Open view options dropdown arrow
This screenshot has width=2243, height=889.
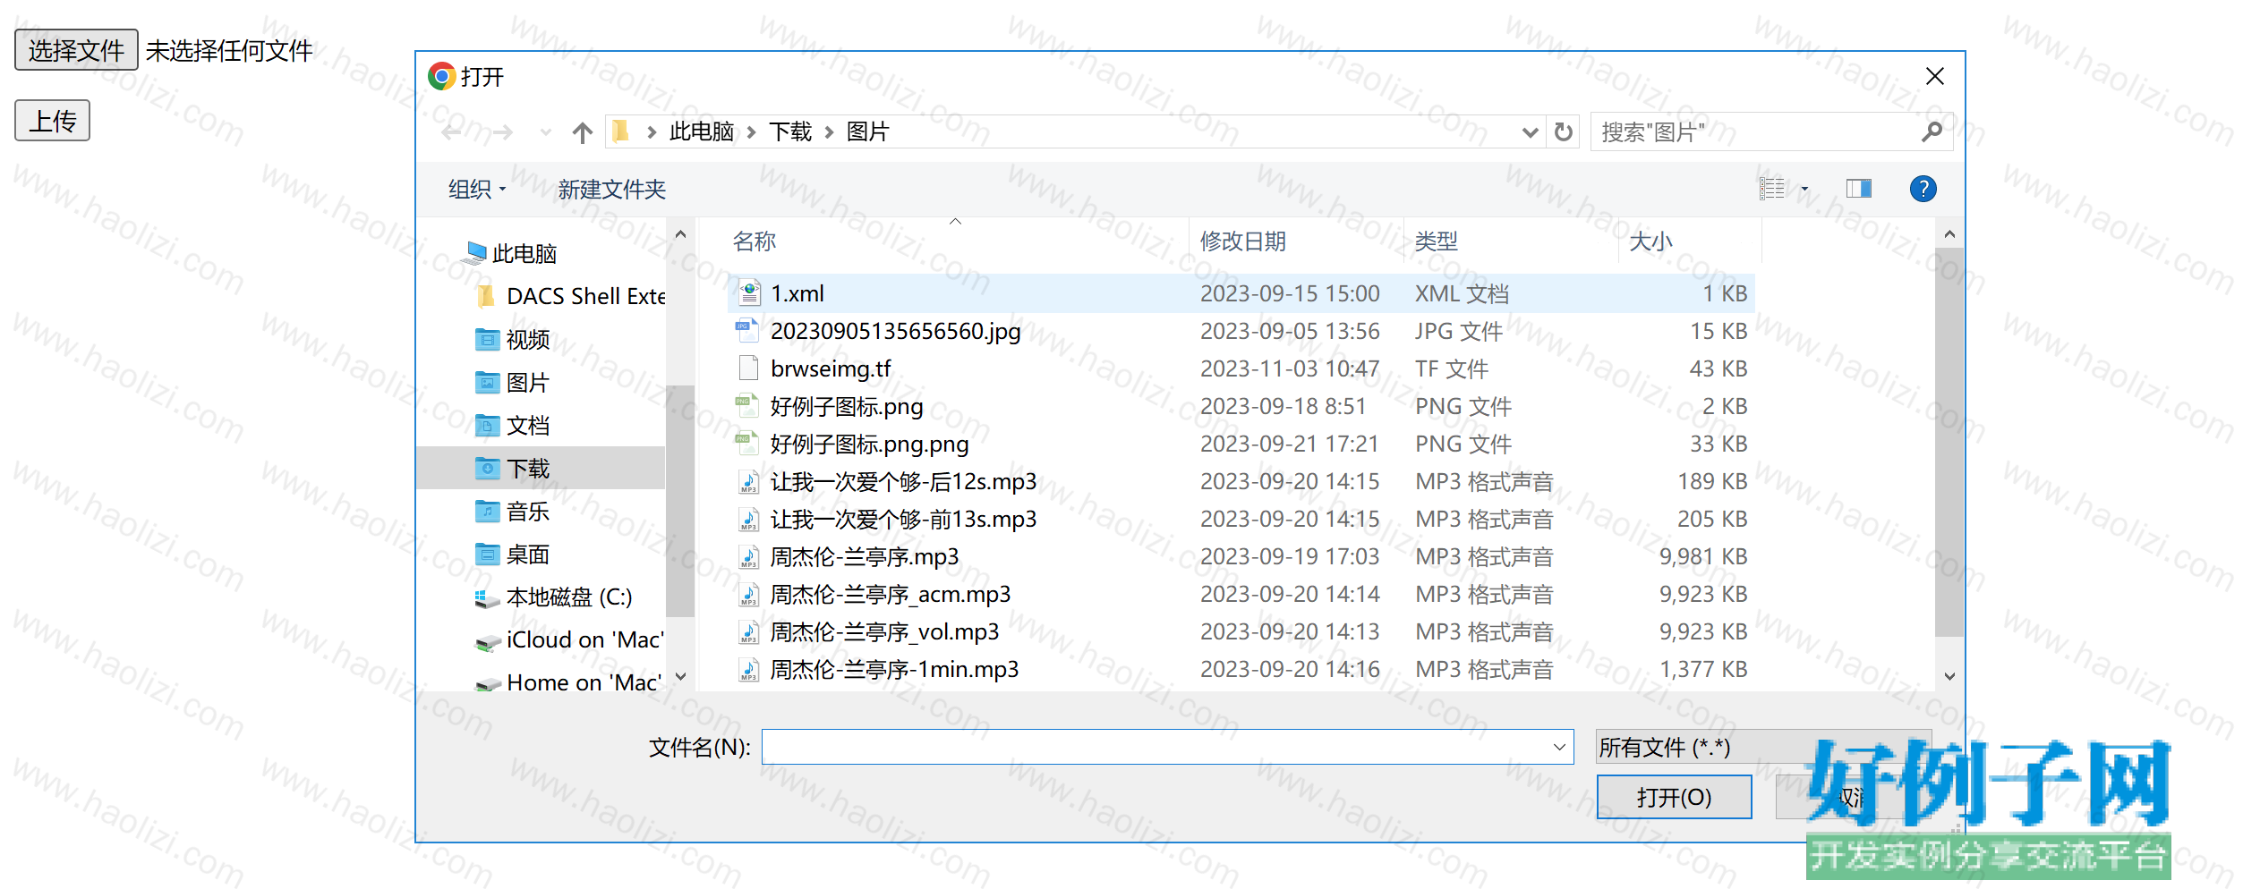coord(1804,189)
